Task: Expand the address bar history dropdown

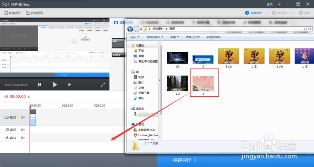Action: pos(304,29)
